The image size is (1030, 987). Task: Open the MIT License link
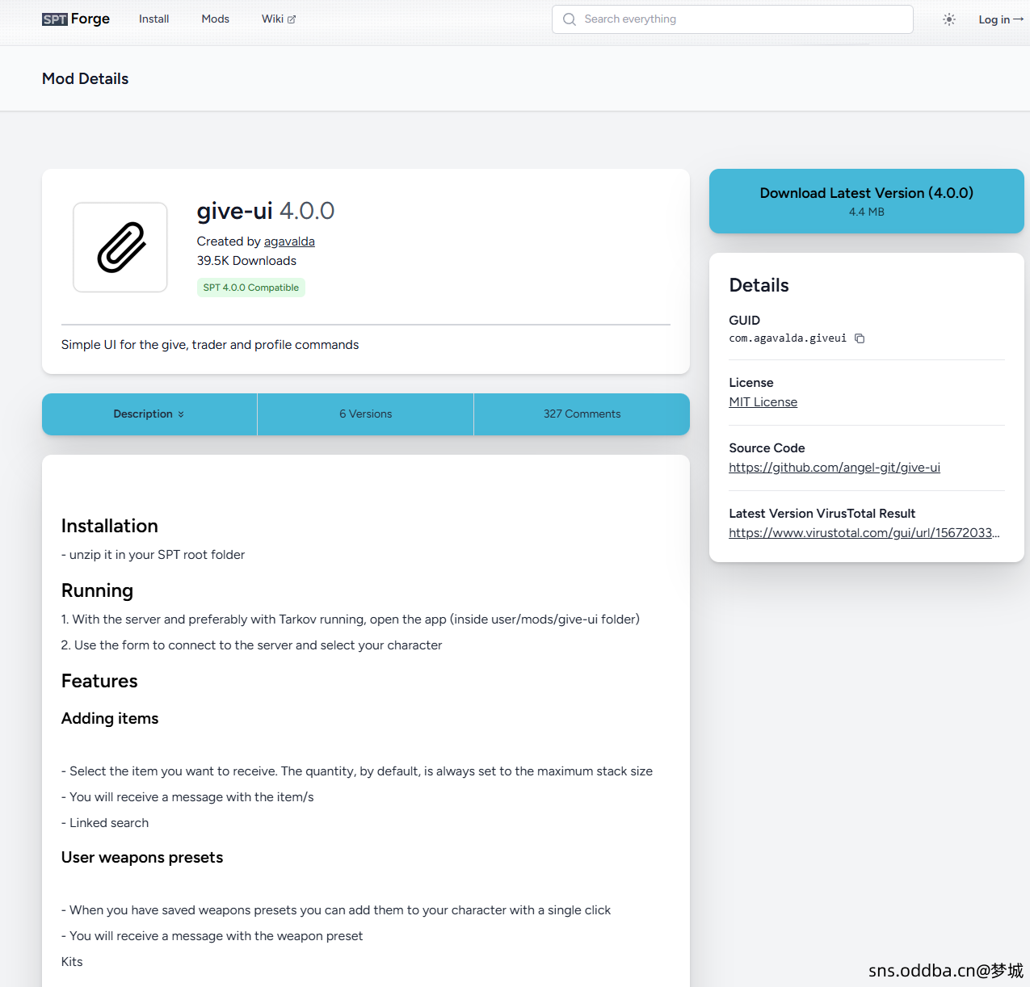(763, 402)
